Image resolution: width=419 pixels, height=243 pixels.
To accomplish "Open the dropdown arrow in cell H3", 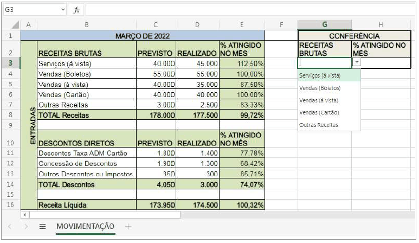I will pos(357,63).
